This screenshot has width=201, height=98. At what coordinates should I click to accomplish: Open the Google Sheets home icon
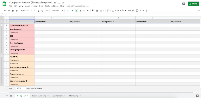click(x=4, y=4)
